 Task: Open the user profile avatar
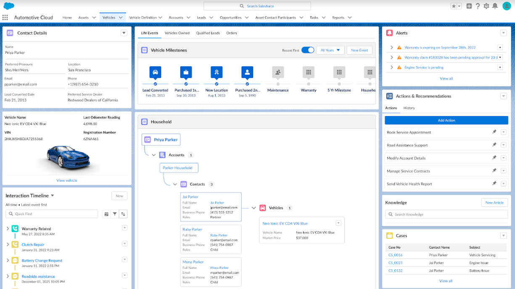pos(507,6)
